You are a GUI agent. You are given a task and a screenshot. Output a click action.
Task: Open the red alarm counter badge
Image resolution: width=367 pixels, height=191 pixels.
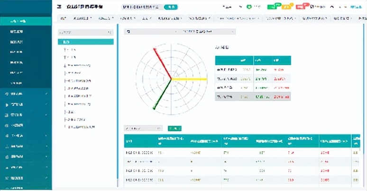point(302,6)
